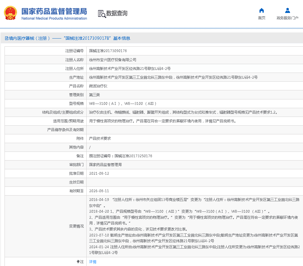303x266 pixels.
Task: Select the 2021-08-12 approval date
Action: click(x=99, y=174)
